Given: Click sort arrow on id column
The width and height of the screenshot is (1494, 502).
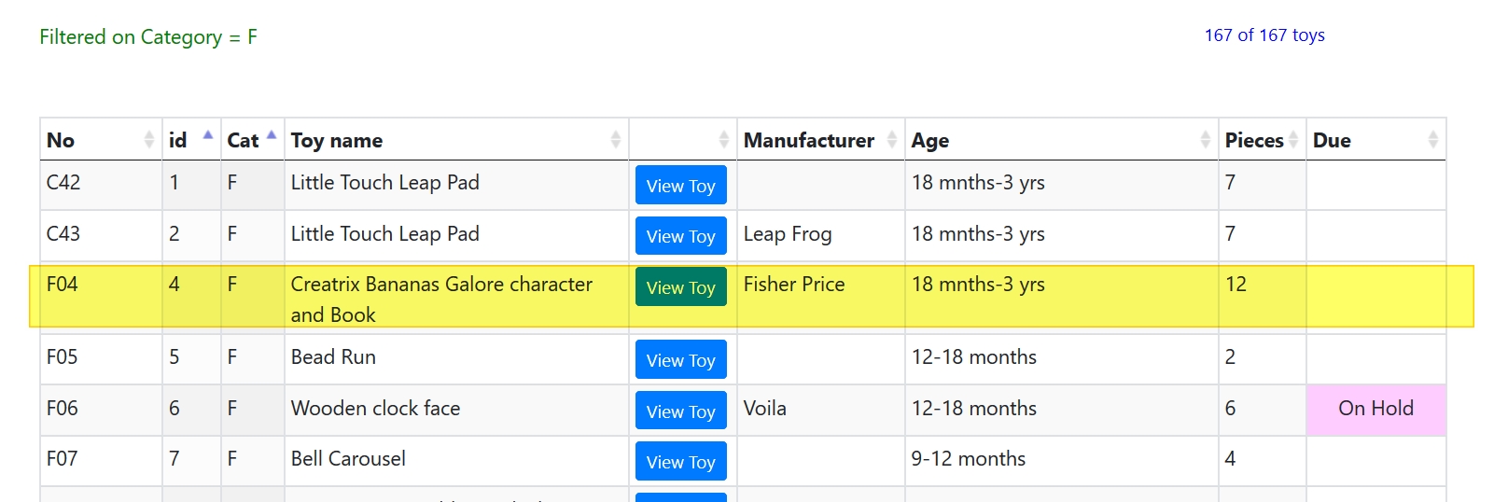Looking at the screenshot, I should [x=208, y=136].
